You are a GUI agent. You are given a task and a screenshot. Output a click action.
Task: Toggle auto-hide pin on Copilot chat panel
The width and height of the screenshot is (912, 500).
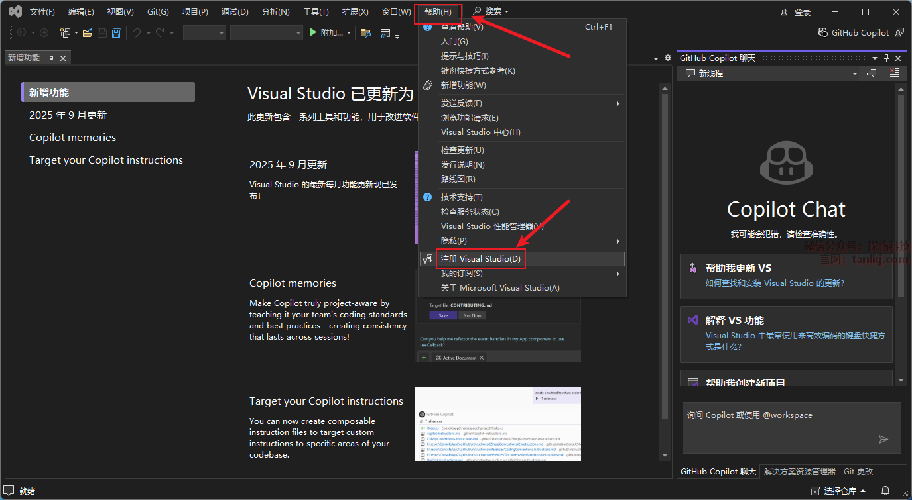(886, 58)
